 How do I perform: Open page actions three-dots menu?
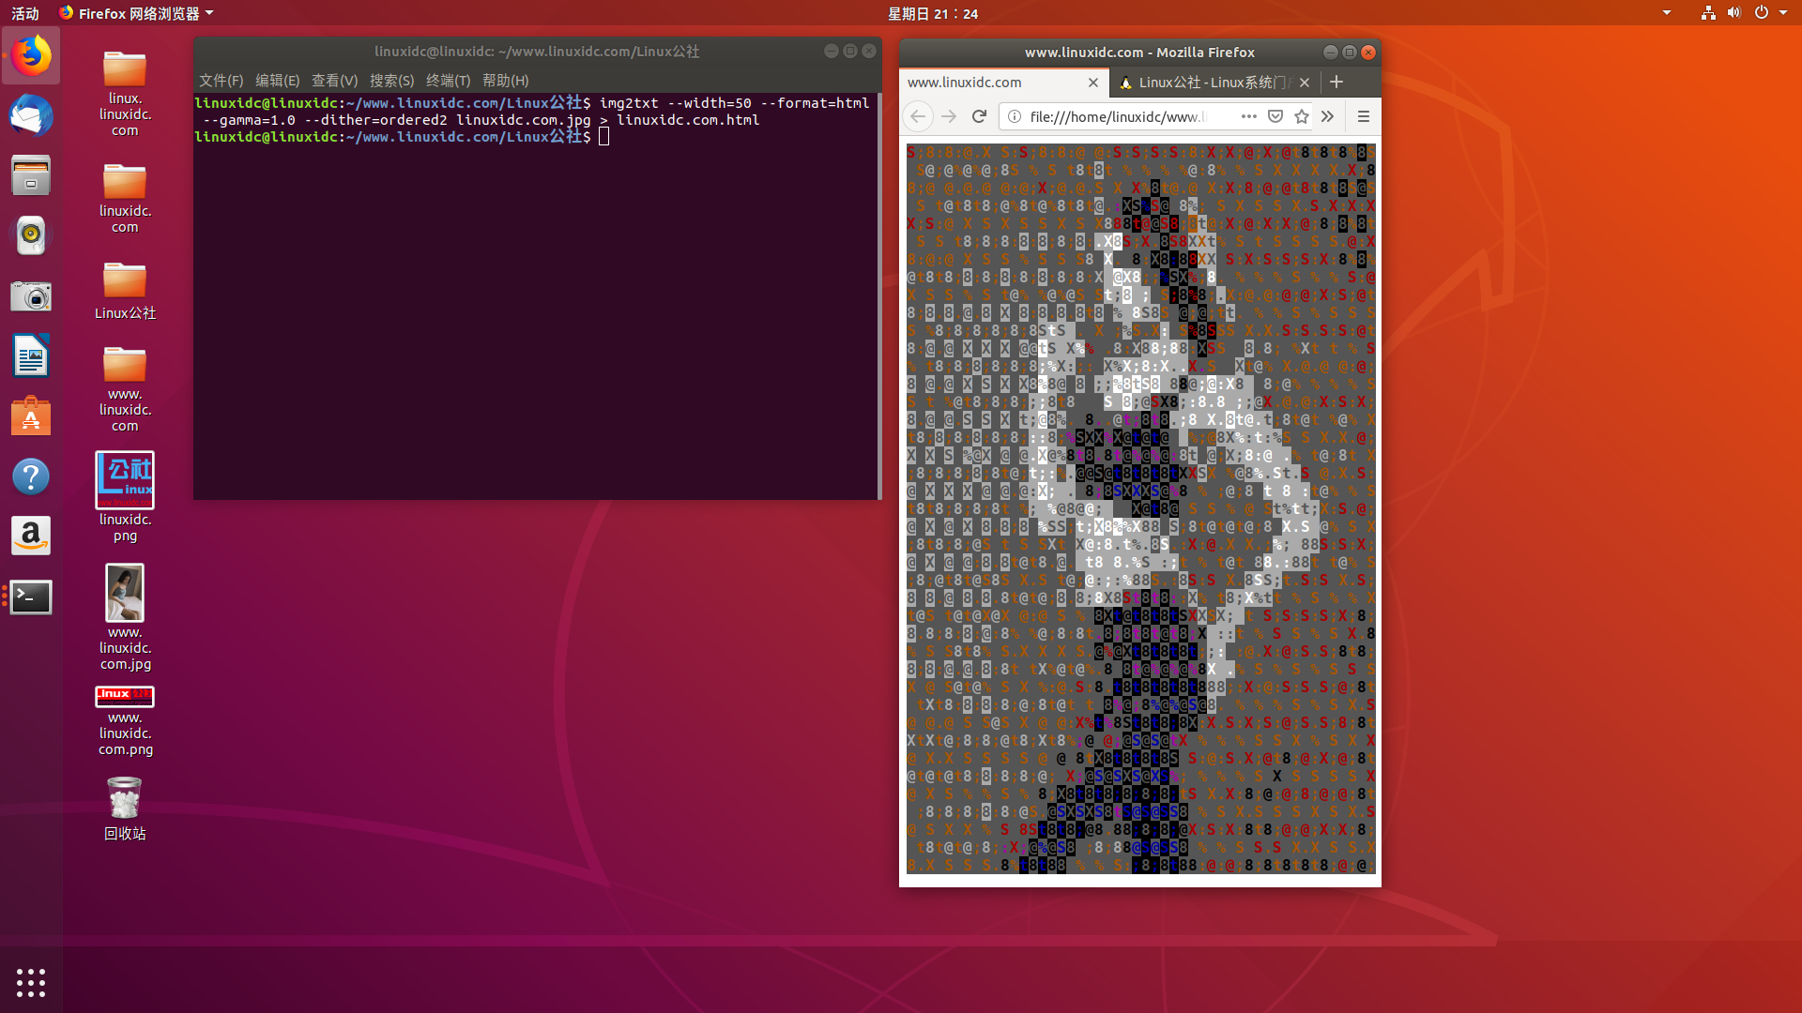[x=1248, y=116]
